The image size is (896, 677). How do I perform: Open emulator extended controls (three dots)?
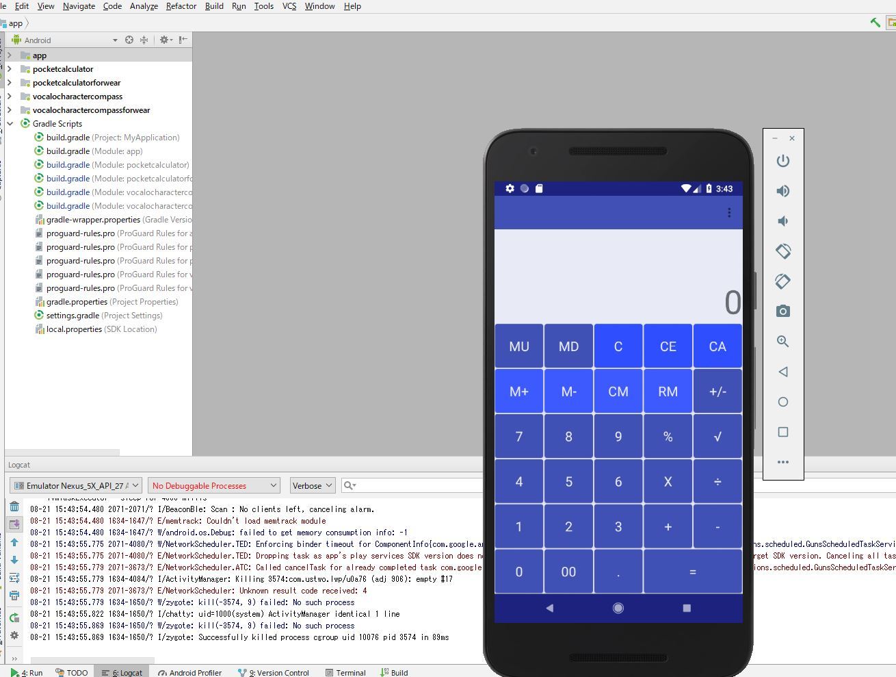pos(782,462)
